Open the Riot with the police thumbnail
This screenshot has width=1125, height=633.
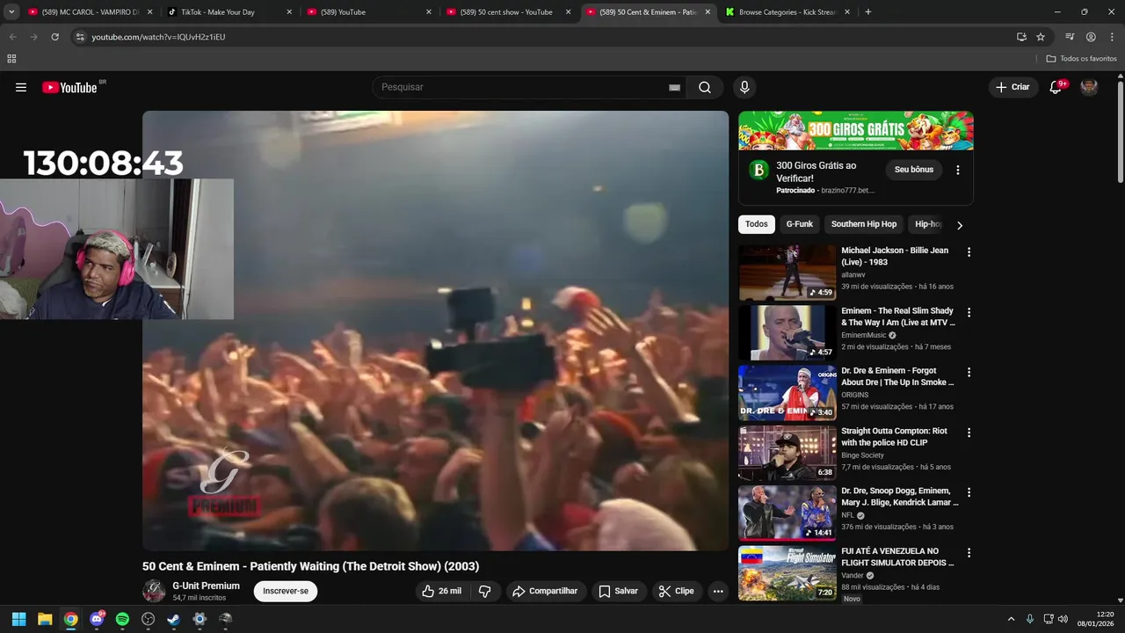coord(787,453)
